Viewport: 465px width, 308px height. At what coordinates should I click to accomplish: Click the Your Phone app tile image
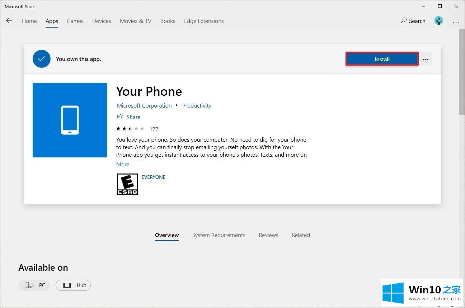pos(70,120)
